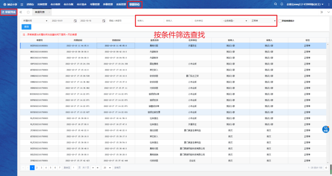The height and width of the screenshot is (176, 332).
Task: Go to the last page arrow in pagination
Action: pos(98,168)
